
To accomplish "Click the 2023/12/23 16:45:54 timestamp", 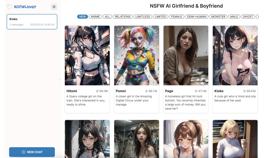I will 42,25.
